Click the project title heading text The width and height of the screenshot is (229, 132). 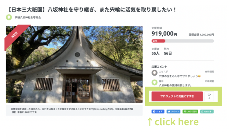[92, 10]
